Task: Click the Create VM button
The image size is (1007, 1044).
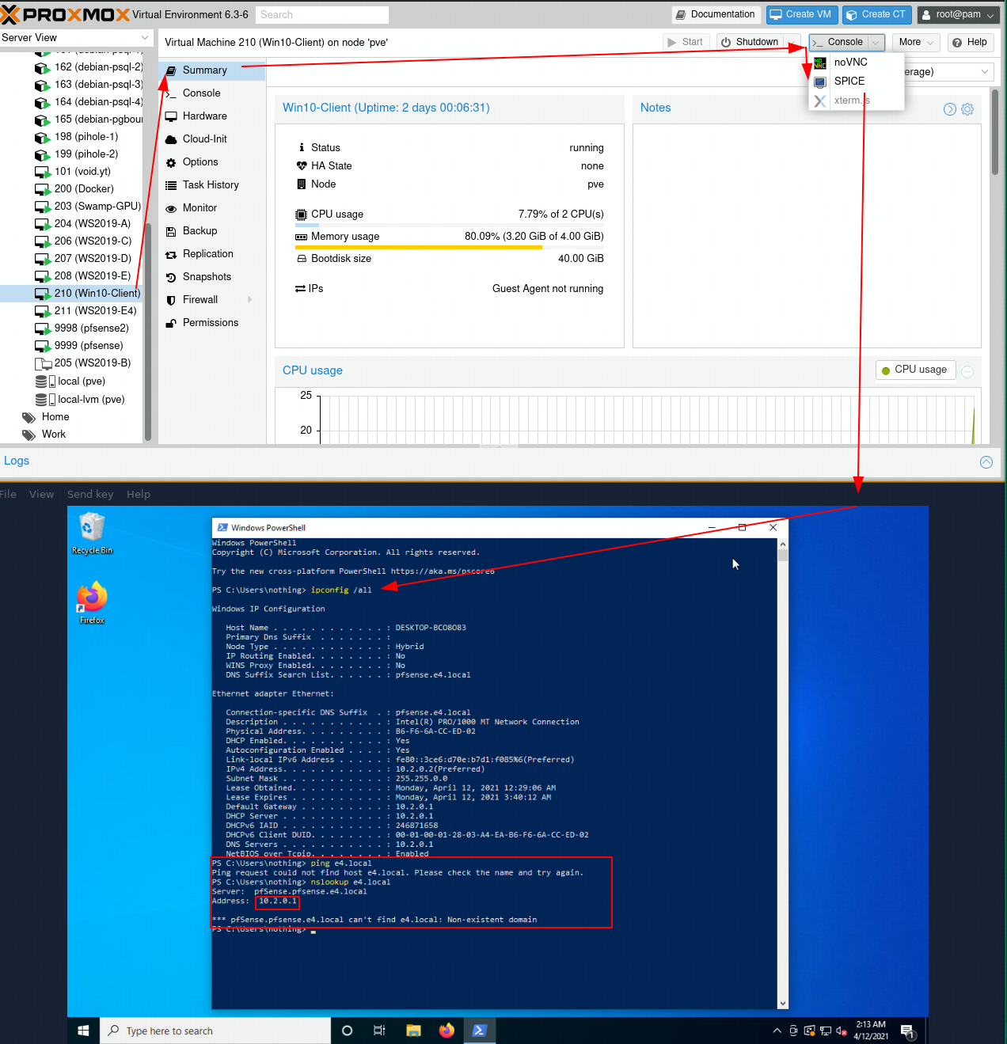Action: [x=802, y=15]
